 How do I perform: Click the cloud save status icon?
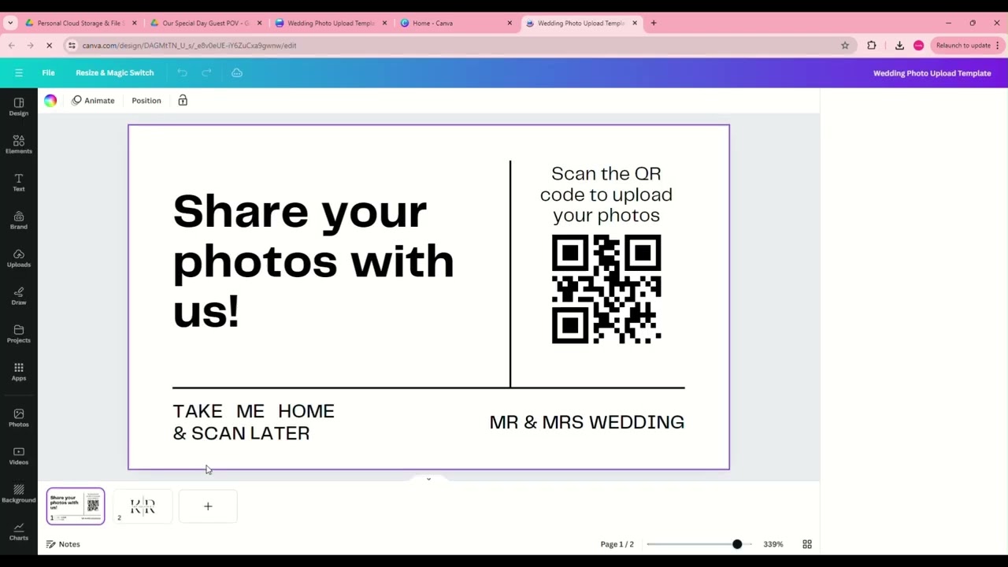[237, 72]
